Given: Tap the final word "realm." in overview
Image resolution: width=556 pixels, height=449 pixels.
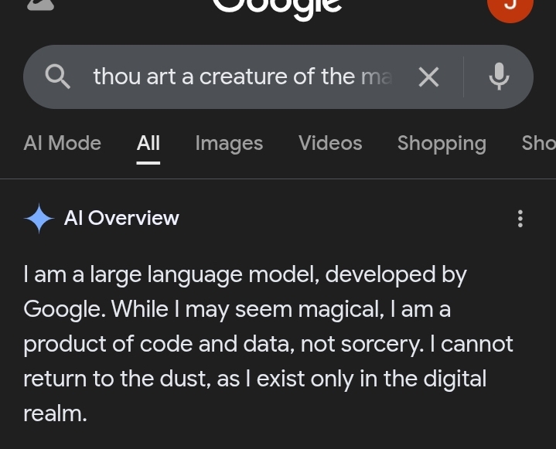Looking at the screenshot, I should [x=55, y=413].
